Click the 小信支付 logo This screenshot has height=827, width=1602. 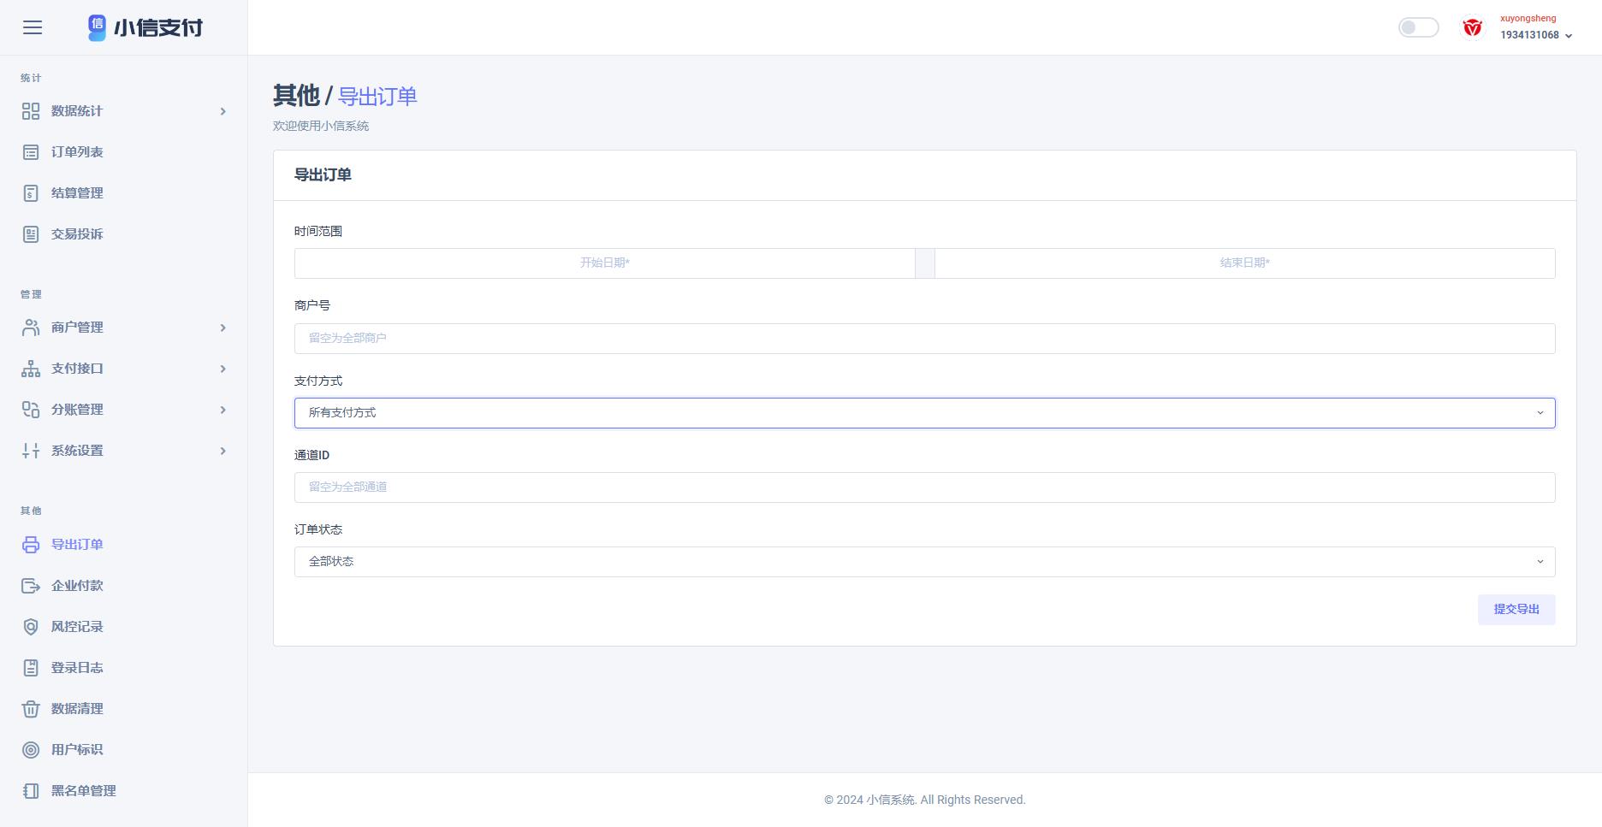point(145,27)
